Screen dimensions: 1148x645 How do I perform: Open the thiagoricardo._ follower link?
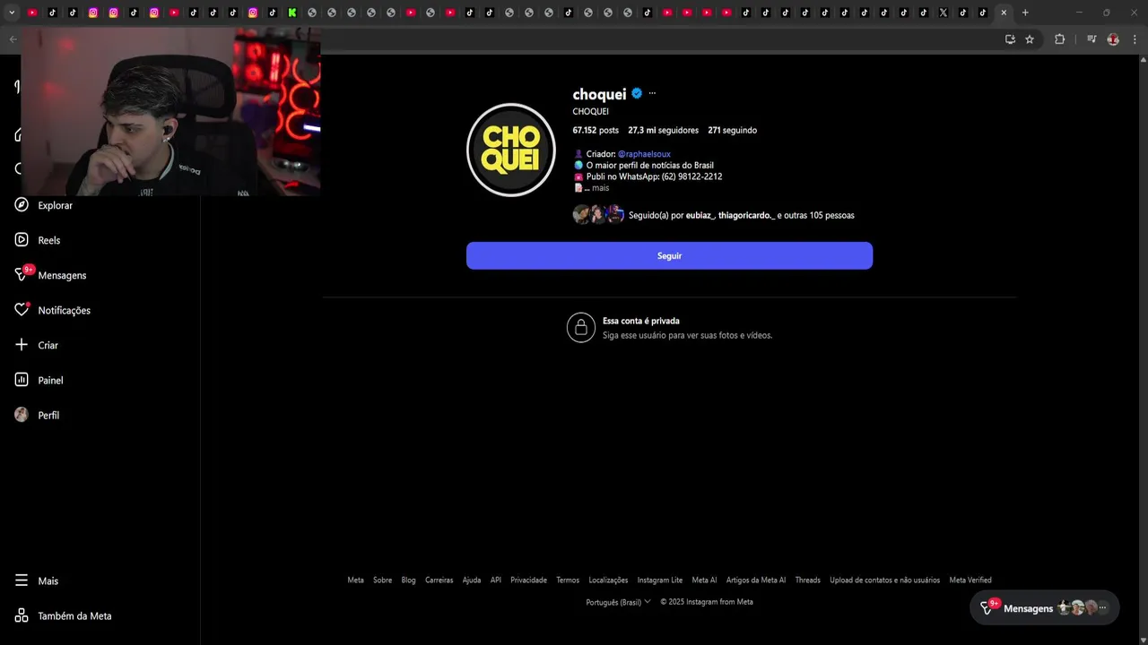click(746, 215)
